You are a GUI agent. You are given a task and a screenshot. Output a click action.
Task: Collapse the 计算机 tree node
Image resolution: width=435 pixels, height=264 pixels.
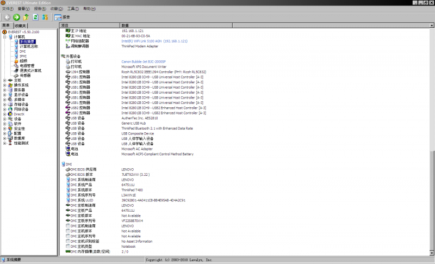[5, 36]
